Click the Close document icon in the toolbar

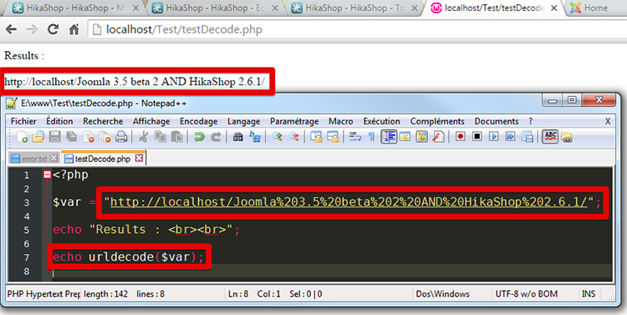click(88, 137)
